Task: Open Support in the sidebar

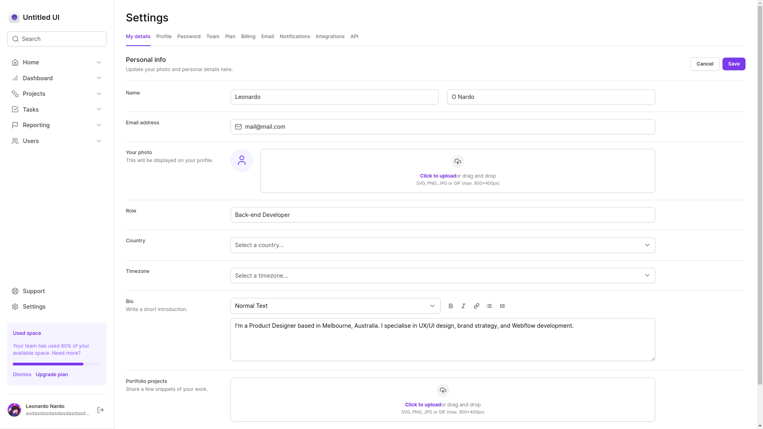Action: [34, 291]
